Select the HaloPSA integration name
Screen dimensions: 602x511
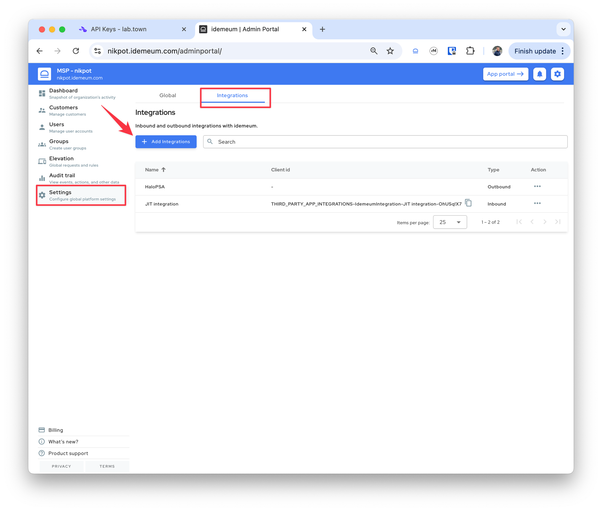(x=155, y=187)
